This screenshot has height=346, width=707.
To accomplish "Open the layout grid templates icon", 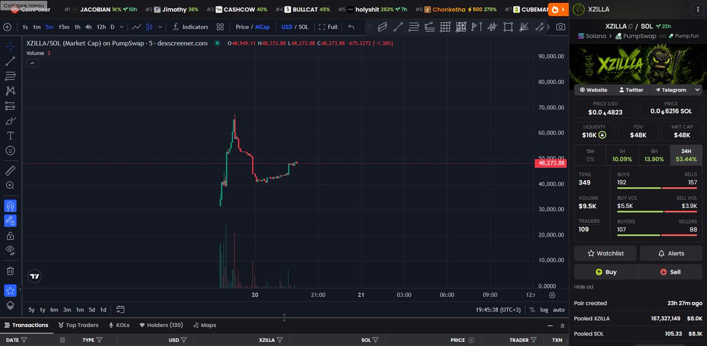I will pyautogui.click(x=220, y=27).
